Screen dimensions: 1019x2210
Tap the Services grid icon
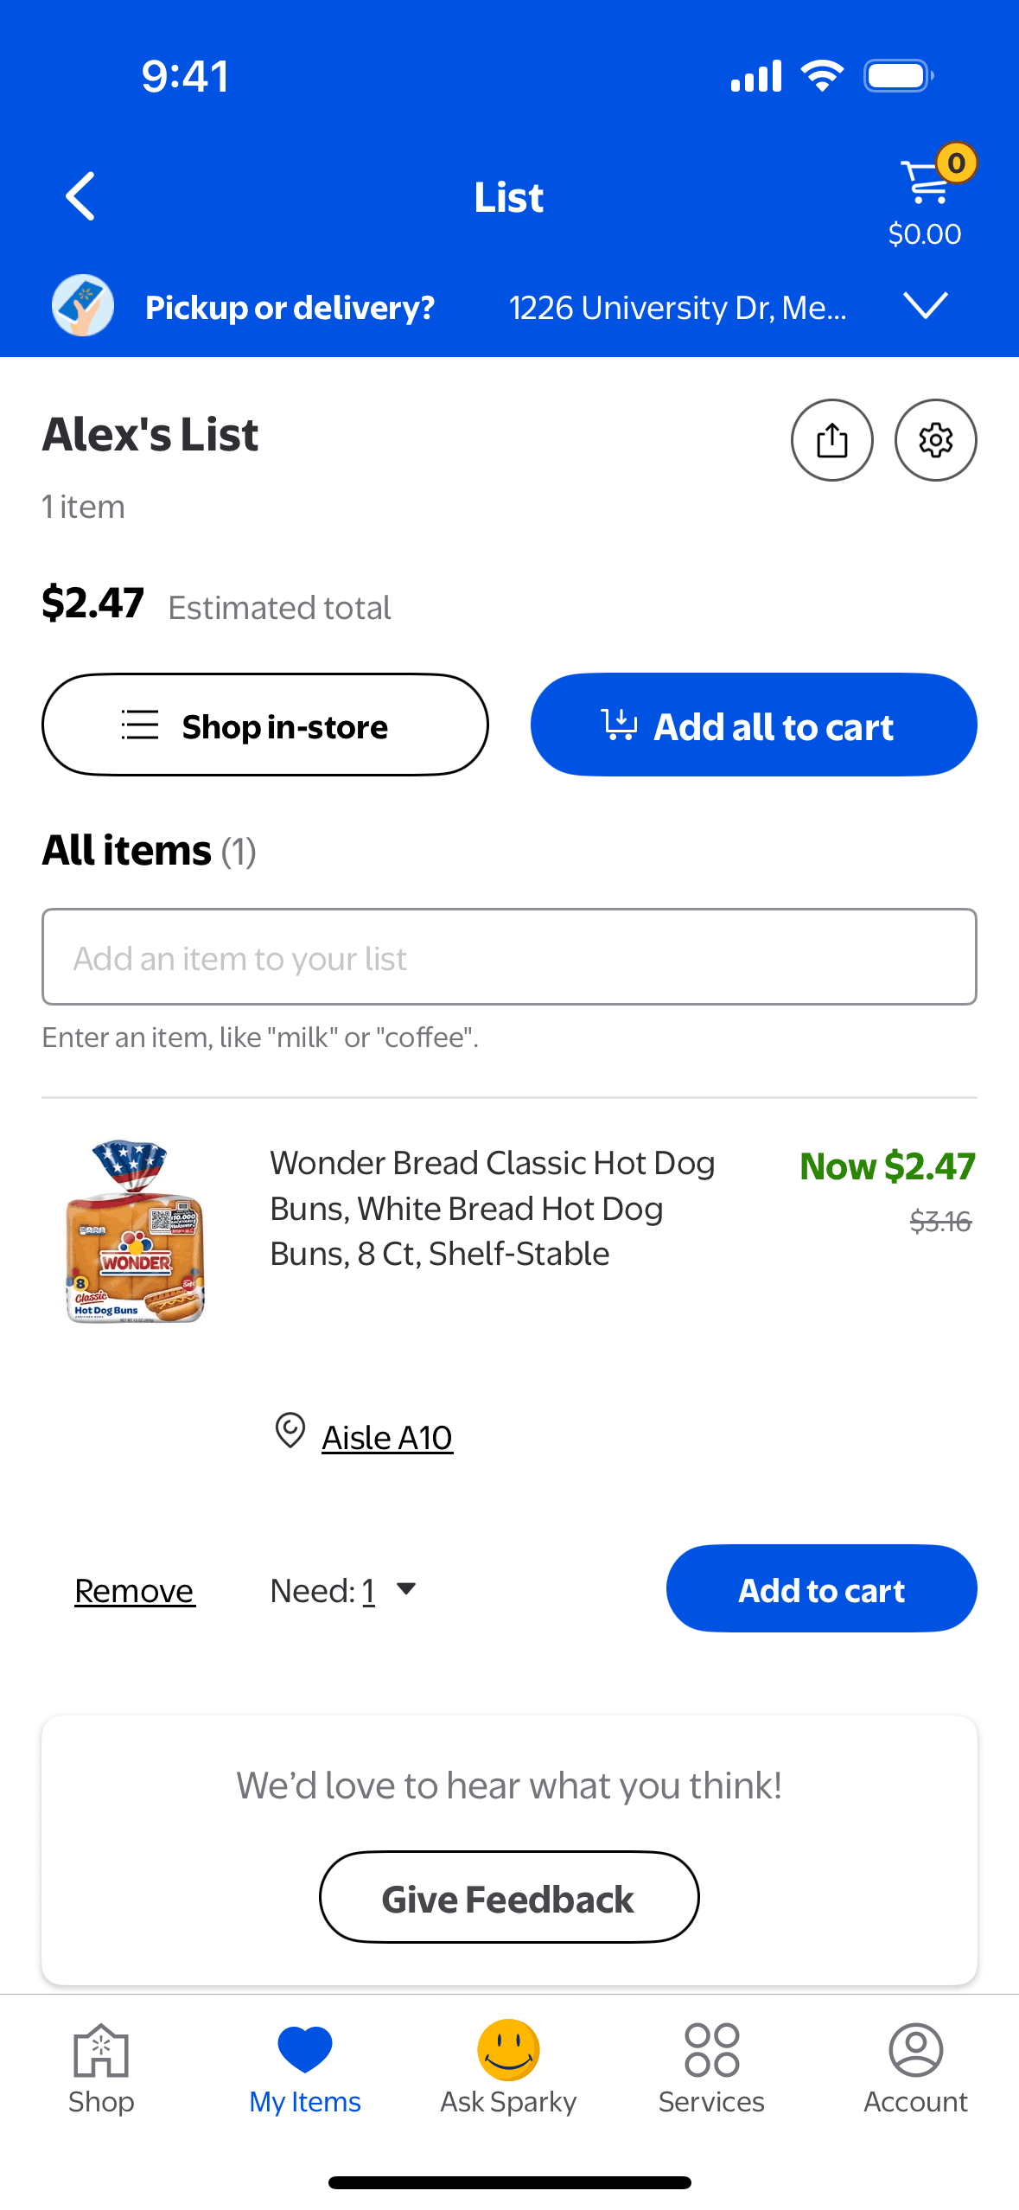[711, 2049]
